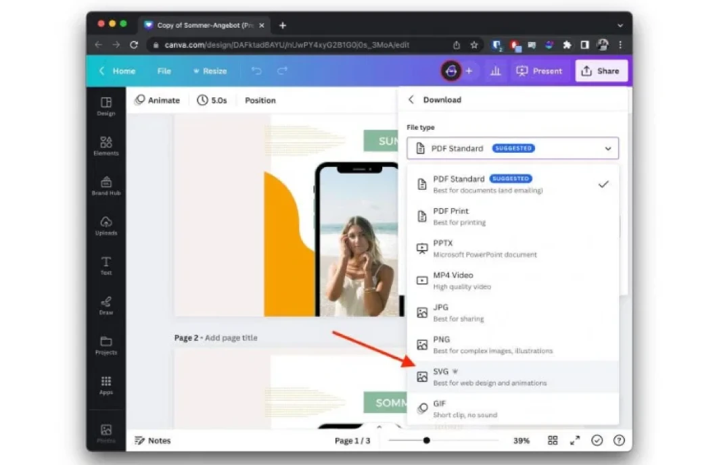Choose PNG file type
The height and width of the screenshot is (465, 715).
coord(513,345)
